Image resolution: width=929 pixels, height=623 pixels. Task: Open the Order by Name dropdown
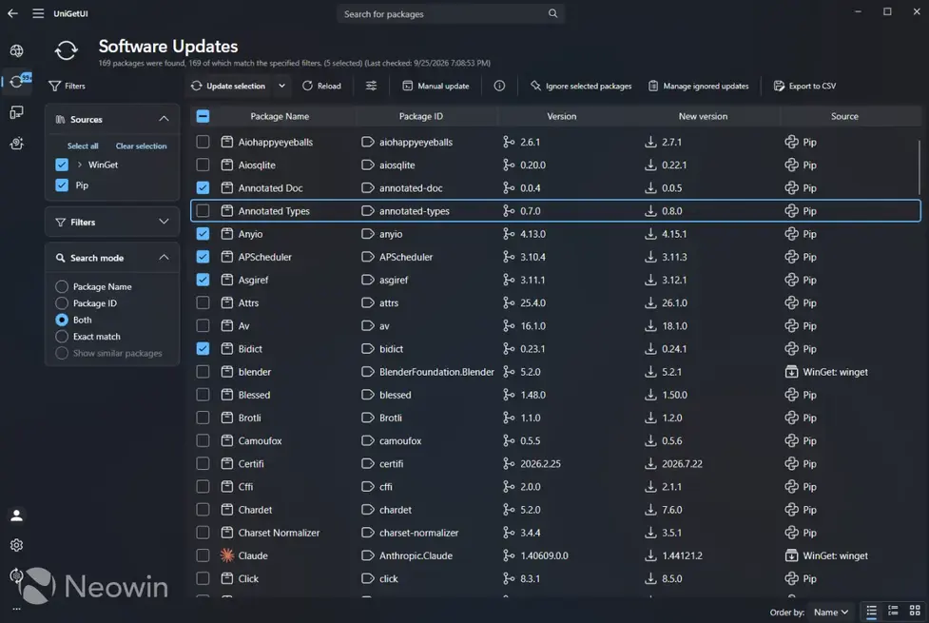tap(831, 612)
